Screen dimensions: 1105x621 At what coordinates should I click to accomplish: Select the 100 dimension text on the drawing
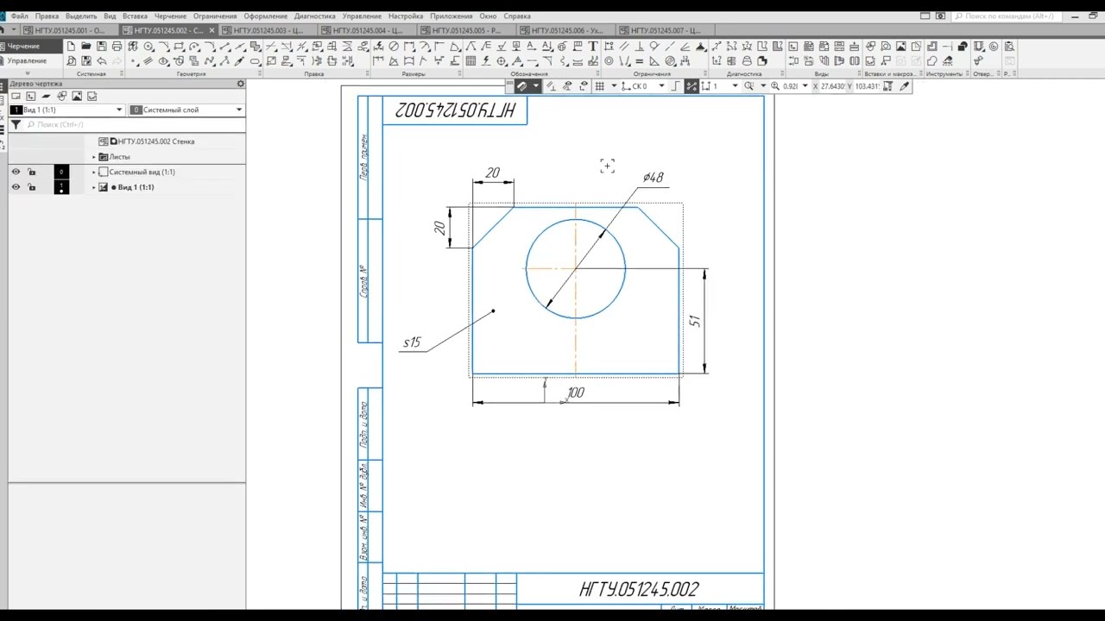575,392
